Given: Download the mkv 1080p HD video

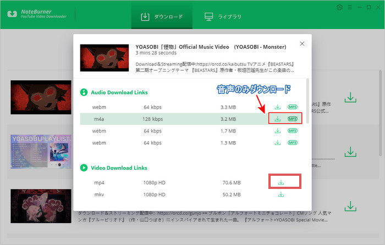Looking at the screenshot, I should click(281, 194).
